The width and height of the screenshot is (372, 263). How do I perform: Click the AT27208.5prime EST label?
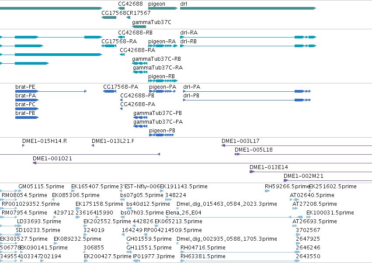tap(315, 204)
